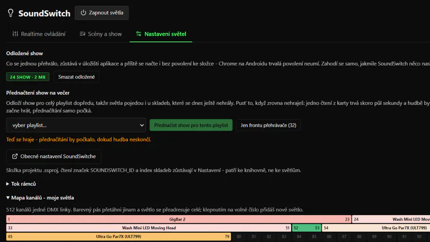Click the SoundSwitch app title text
Screen dimensions: 430x242
[44, 13]
